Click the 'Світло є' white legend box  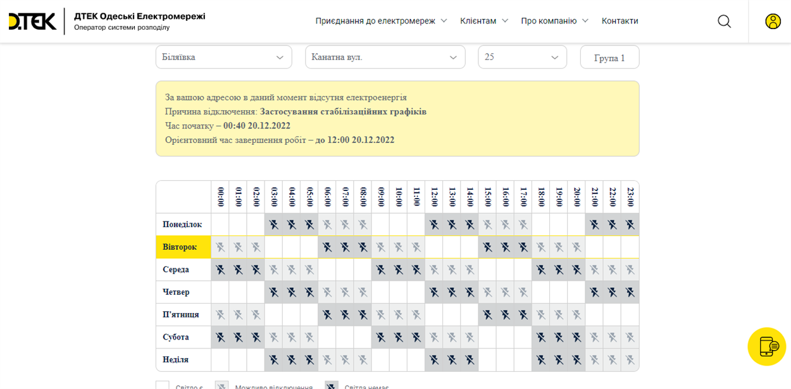click(x=163, y=385)
